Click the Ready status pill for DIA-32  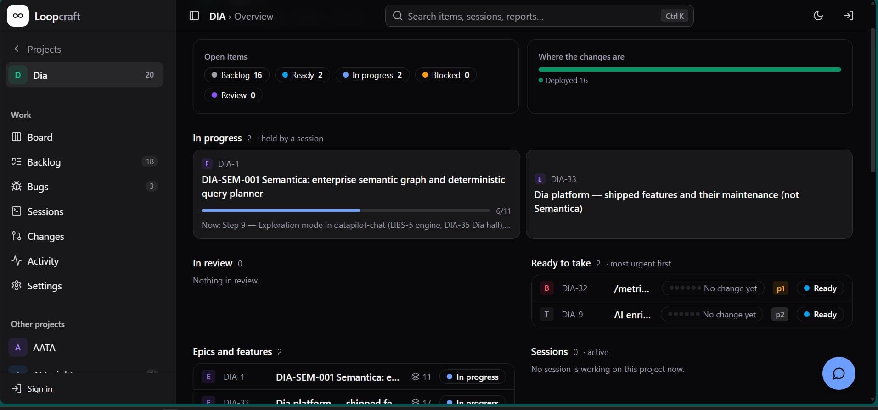coord(820,288)
